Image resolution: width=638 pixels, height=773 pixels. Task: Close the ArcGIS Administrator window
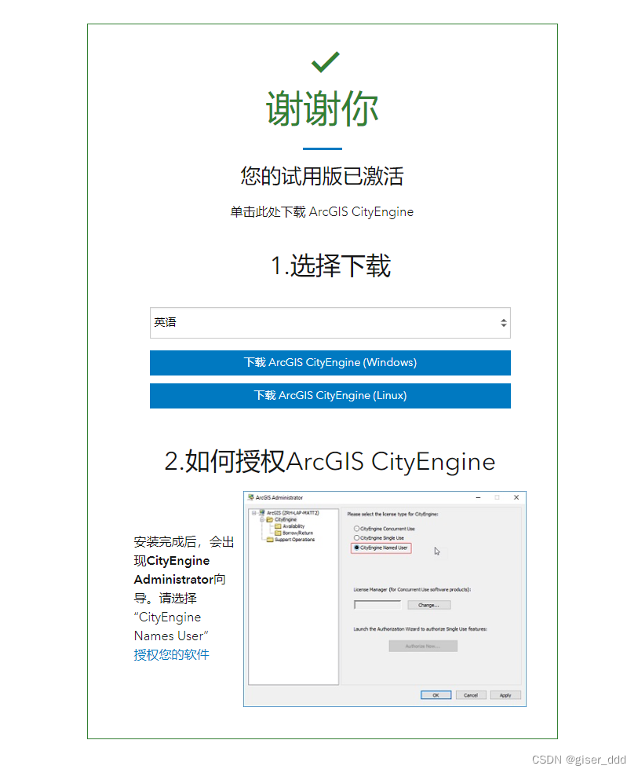(x=516, y=497)
